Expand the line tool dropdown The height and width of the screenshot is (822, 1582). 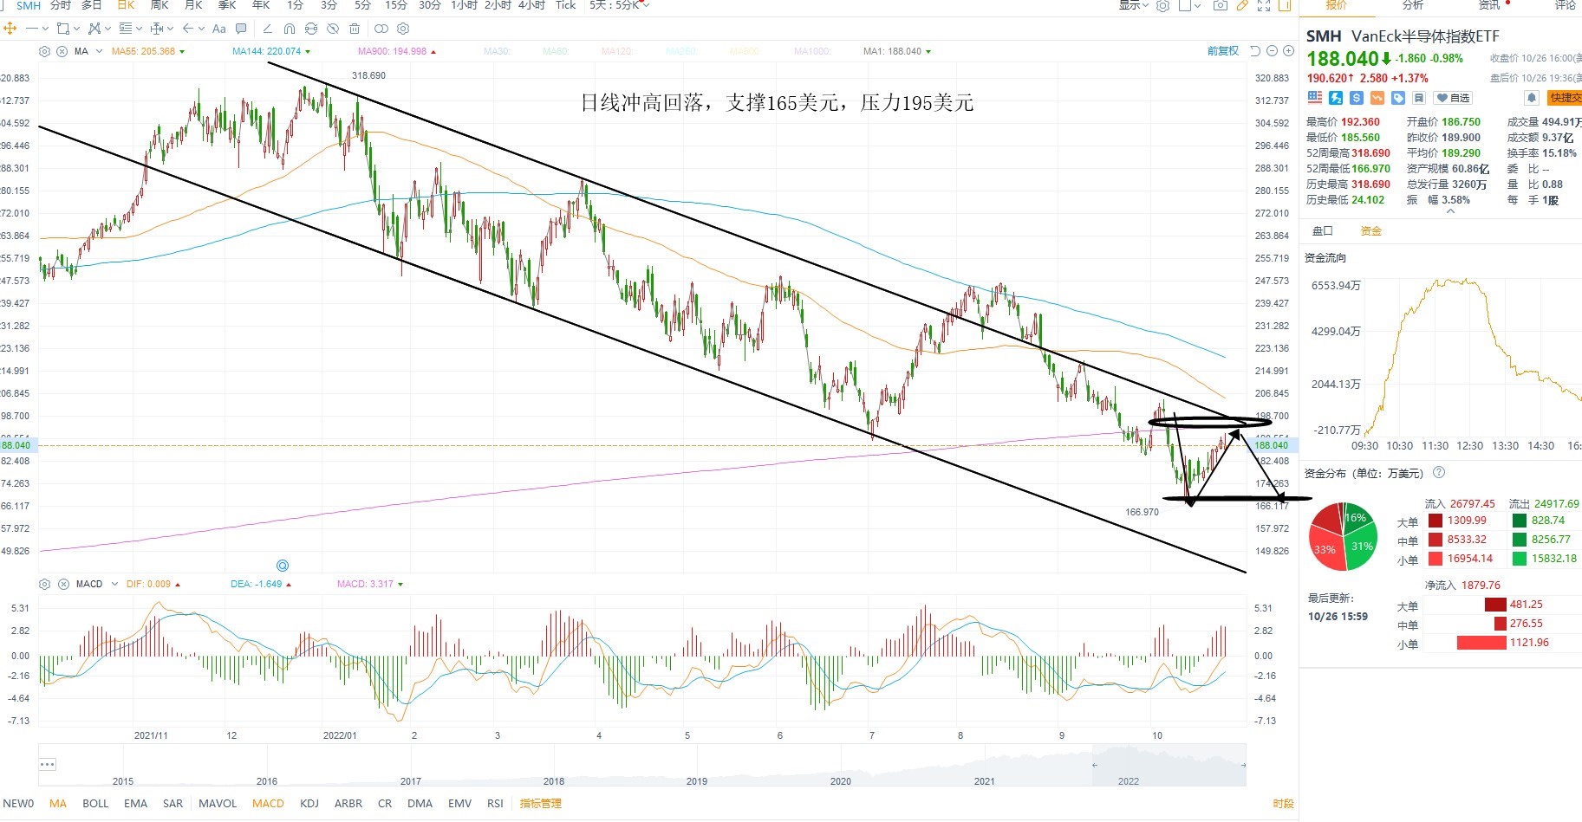(45, 29)
